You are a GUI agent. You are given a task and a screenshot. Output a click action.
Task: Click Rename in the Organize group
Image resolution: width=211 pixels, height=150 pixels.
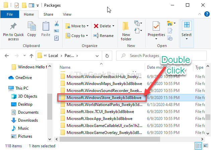click(x=103, y=36)
